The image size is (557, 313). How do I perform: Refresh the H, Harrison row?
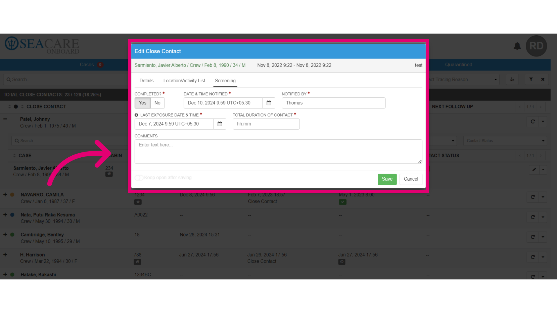click(x=533, y=257)
